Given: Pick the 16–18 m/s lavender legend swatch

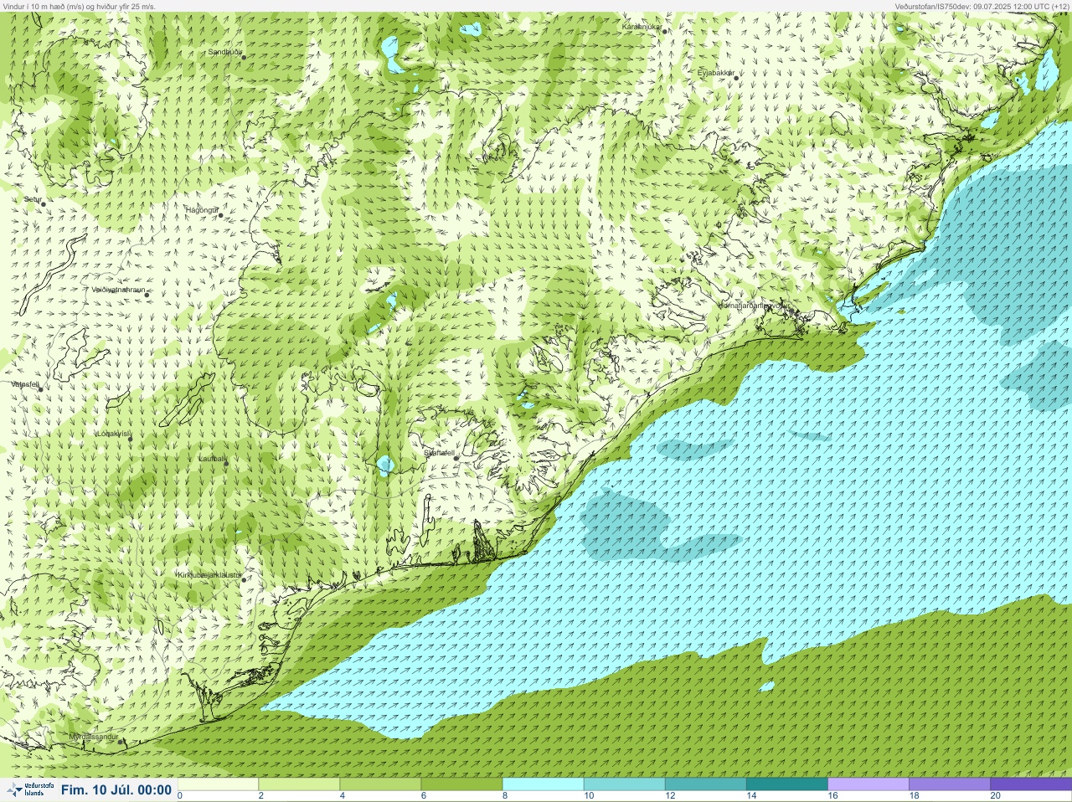Looking at the screenshot, I should (x=868, y=784).
